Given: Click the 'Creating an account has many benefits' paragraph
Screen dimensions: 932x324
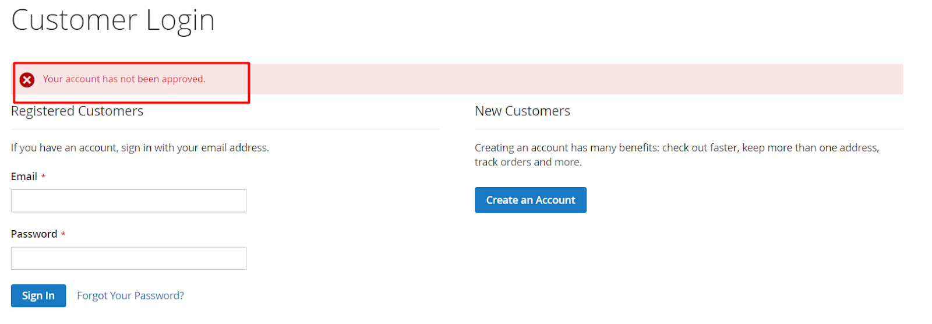Looking at the screenshot, I should (x=676, y=148).
